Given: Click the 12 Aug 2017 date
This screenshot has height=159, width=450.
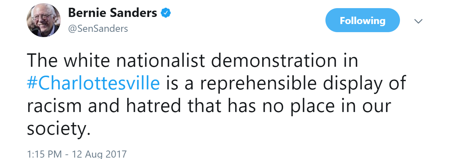Looking at the screenshot, I should [x=99, y=154].
